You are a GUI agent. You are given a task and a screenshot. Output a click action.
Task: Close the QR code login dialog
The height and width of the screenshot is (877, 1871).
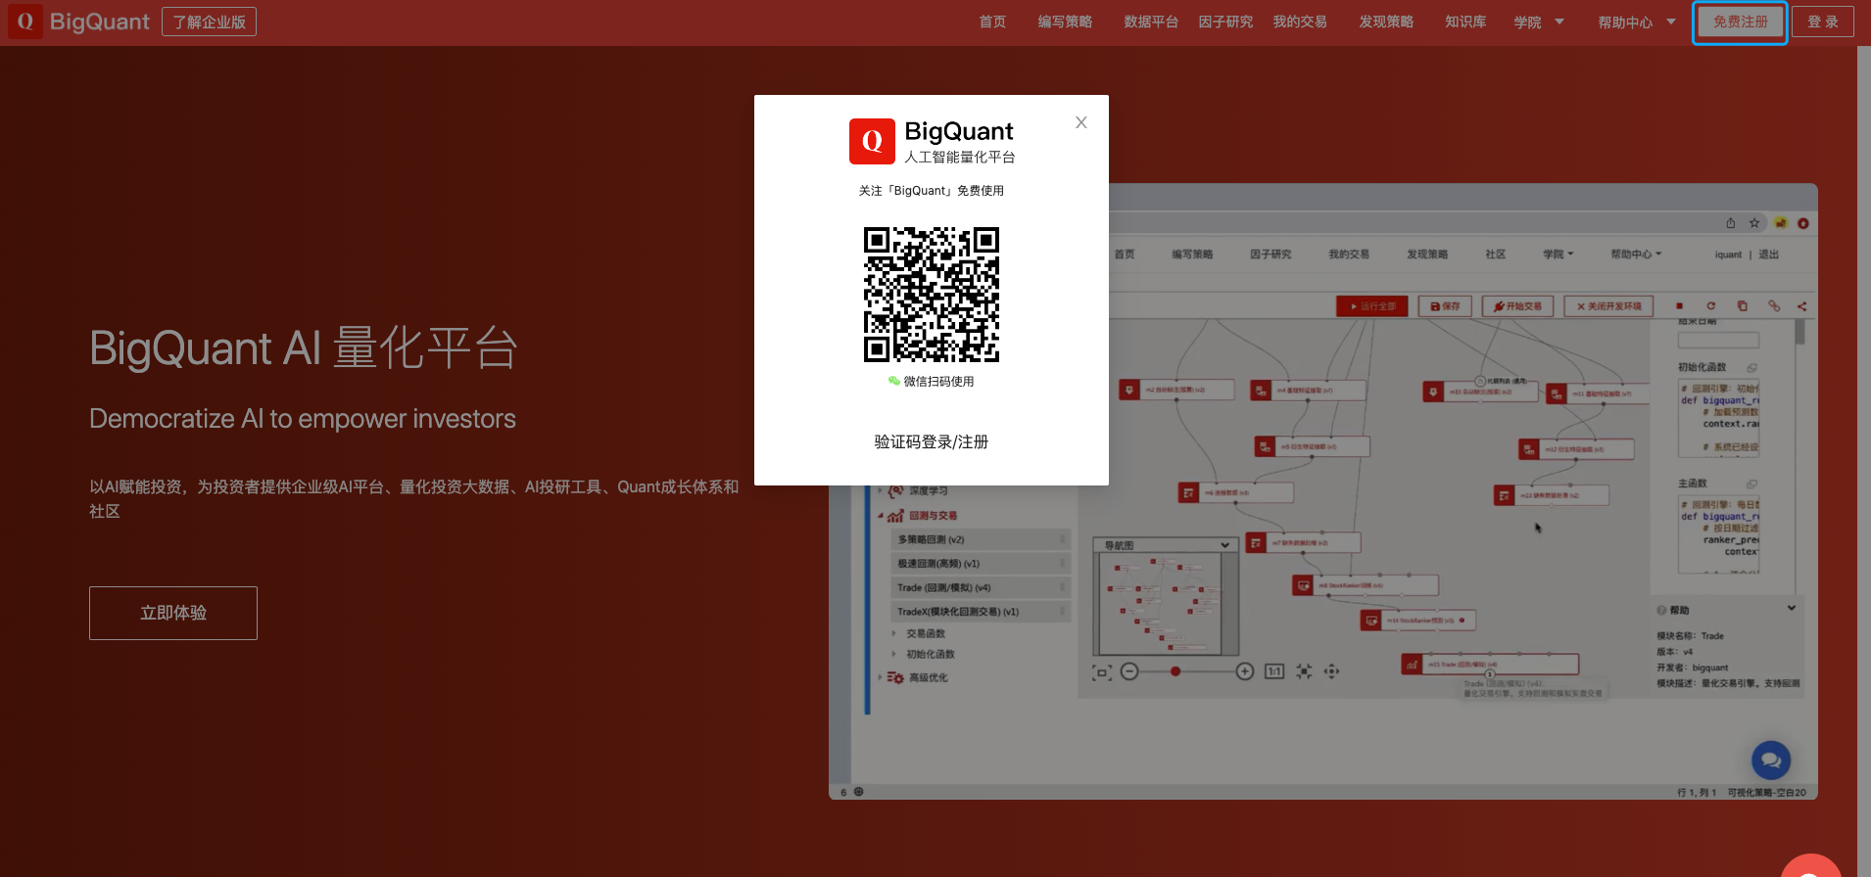[x=1081, y=122]
